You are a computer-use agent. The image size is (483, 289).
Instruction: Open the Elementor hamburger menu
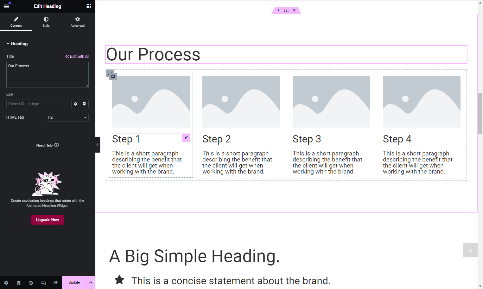point(6,6)
